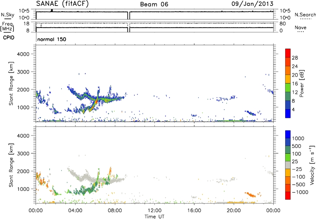Screen dimensions: 316x219
Task: Click the 28 label on Power colorbar
Action: pyautogui.click(x=295, y=58)
